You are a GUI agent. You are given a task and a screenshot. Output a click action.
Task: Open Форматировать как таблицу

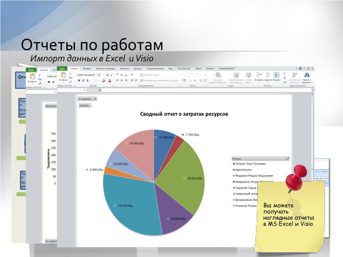click(x=236, y=78)
